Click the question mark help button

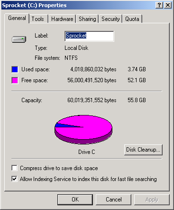[159, 5]
